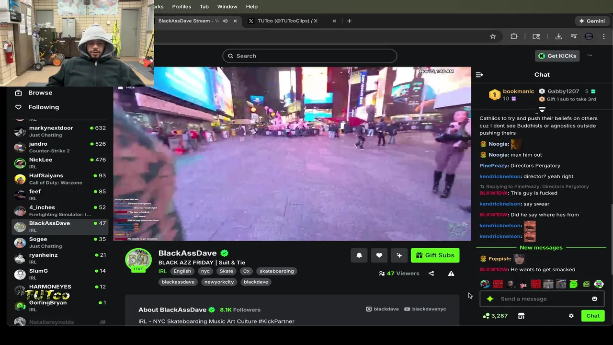613x345 pixels.
Task: Open the blackdavenyc YouTube link
Action: 425,309
